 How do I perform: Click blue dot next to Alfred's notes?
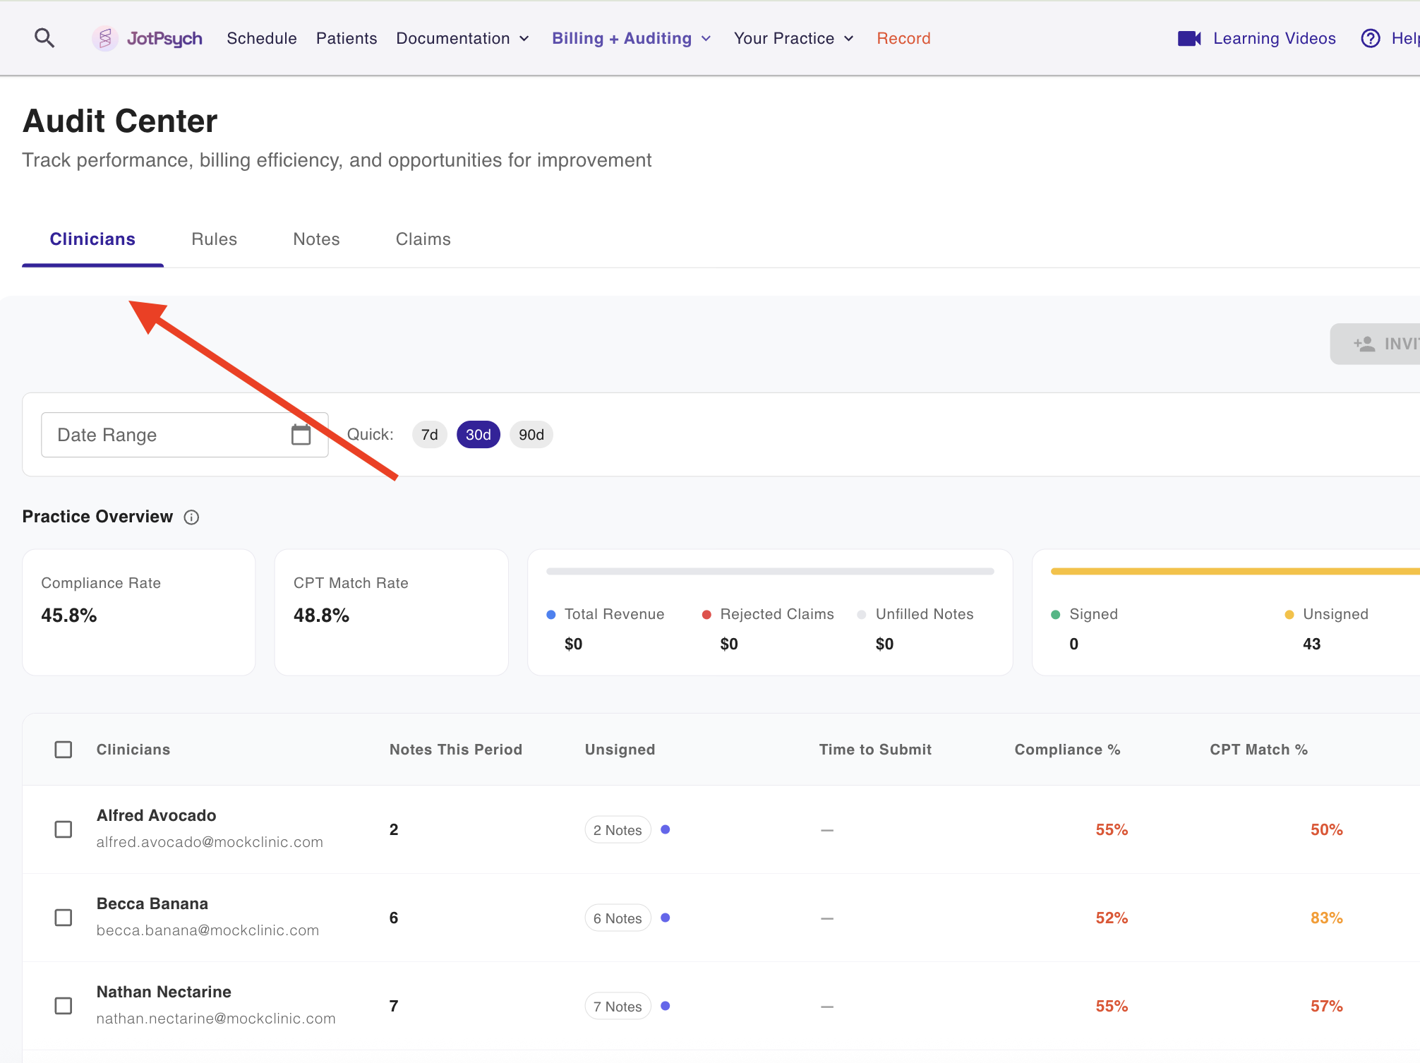(x=665, y=829)
